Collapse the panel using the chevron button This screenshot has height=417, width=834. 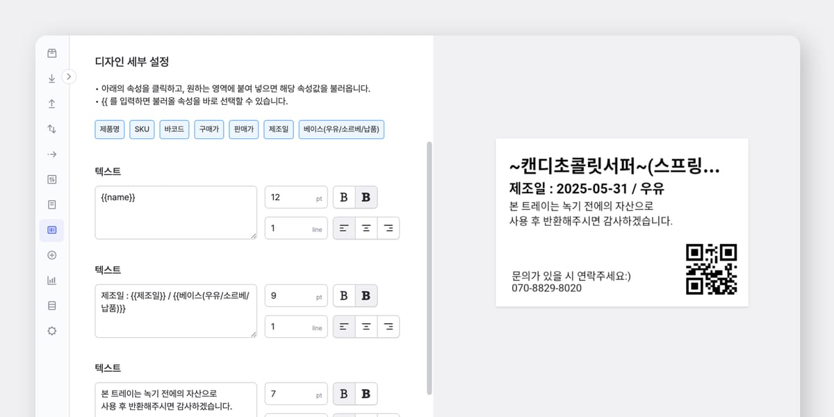click(69, 76)
